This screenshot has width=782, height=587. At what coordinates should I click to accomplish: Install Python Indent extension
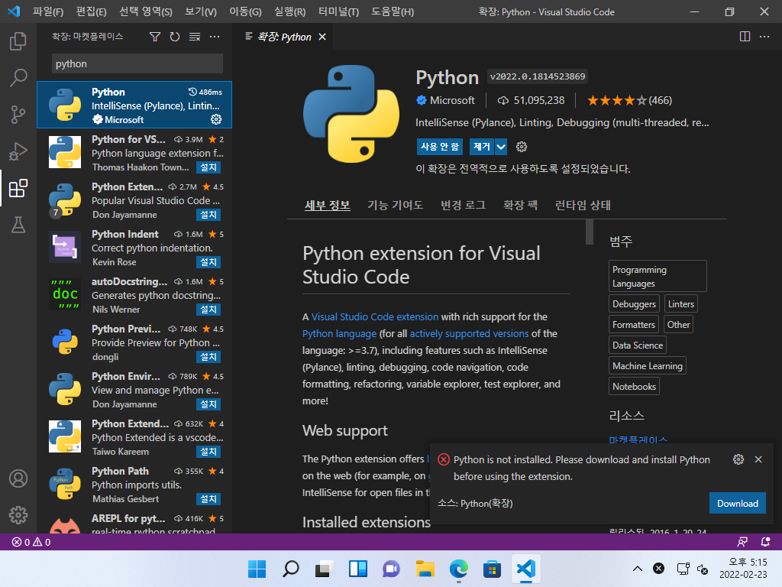pos(208,262)
